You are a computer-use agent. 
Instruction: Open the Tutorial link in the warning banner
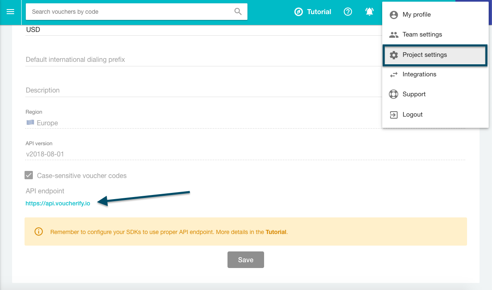tap(276, 232)
